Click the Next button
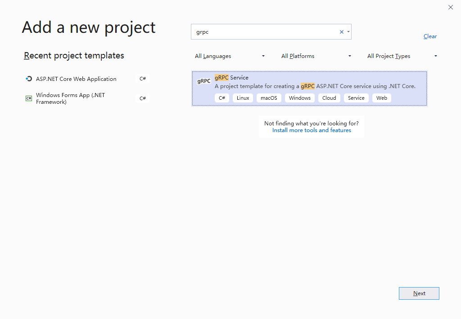The image size is (461, 319). tap(419, 293)
